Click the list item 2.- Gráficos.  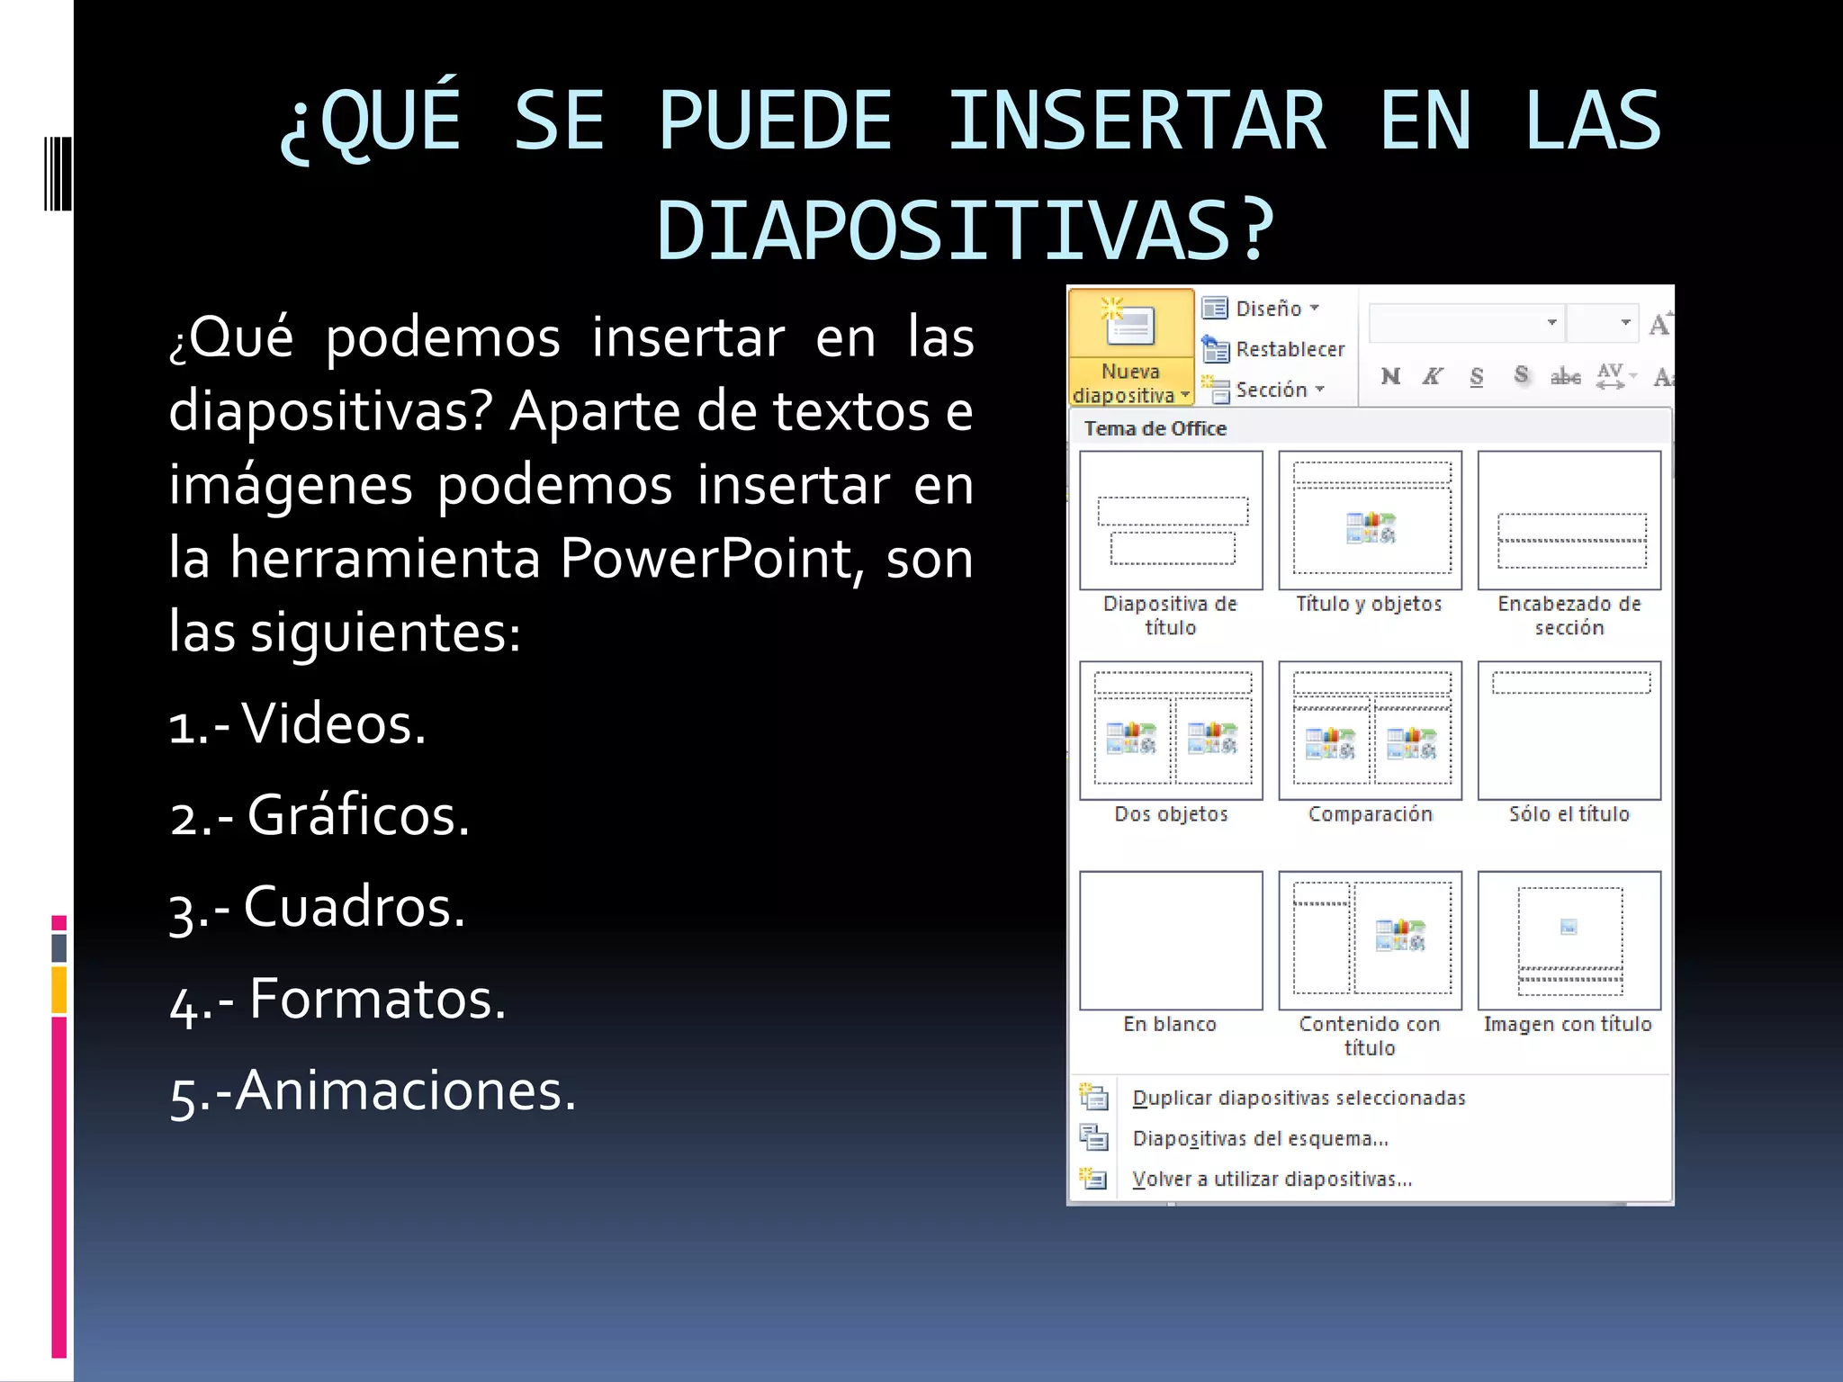coord(319,816)
